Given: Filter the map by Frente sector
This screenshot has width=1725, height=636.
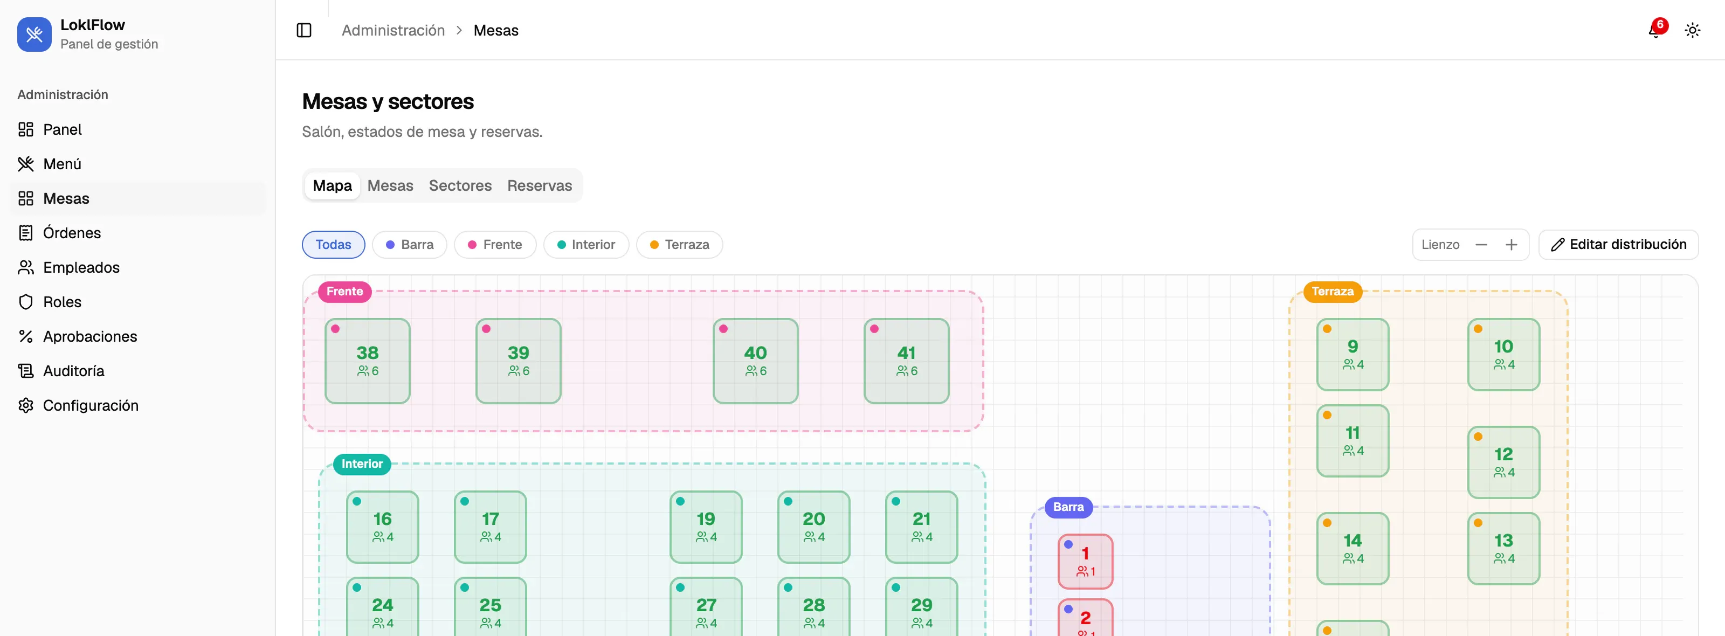Looking at the screenshot, I should click(x=495, y=244).
